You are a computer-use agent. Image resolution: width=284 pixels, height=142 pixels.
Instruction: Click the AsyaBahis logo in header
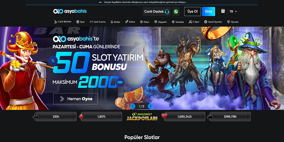click(70, 11)
